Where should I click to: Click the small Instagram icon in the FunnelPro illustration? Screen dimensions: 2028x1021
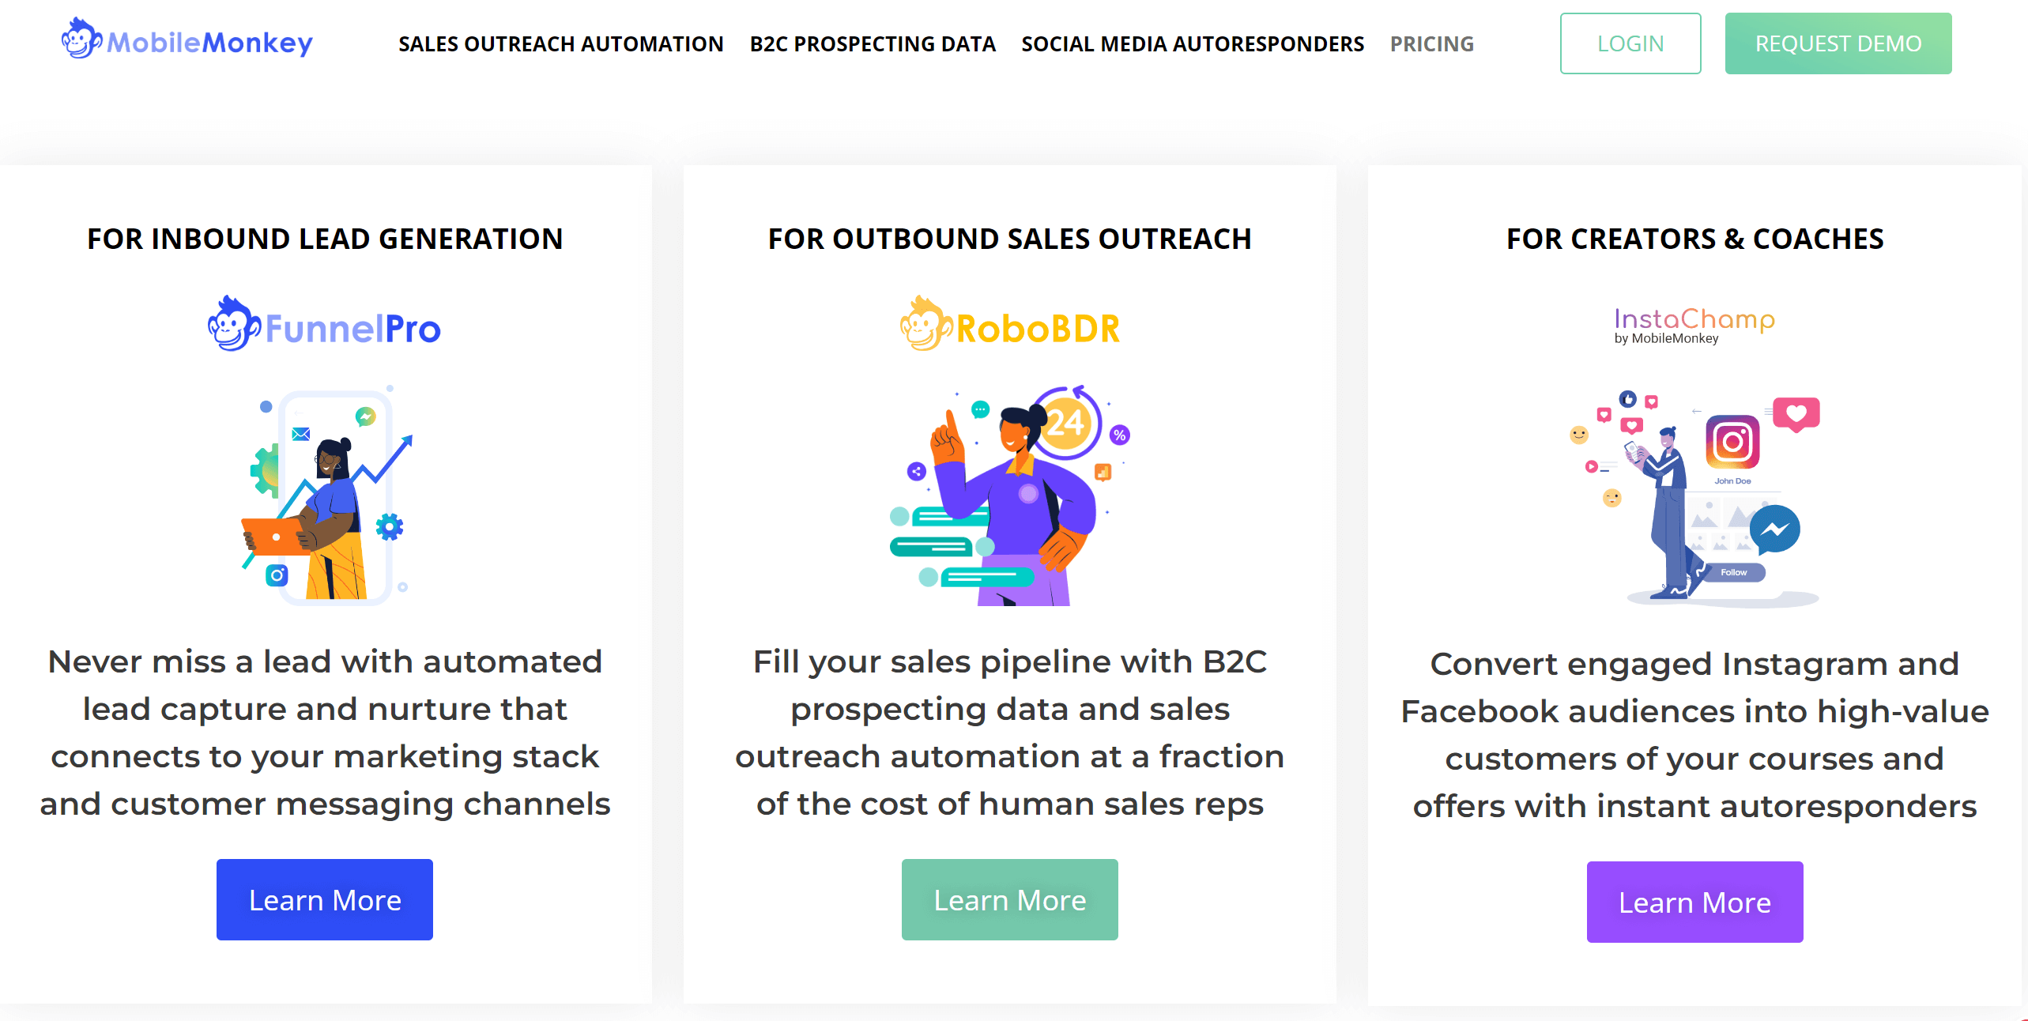pos(277,575)
